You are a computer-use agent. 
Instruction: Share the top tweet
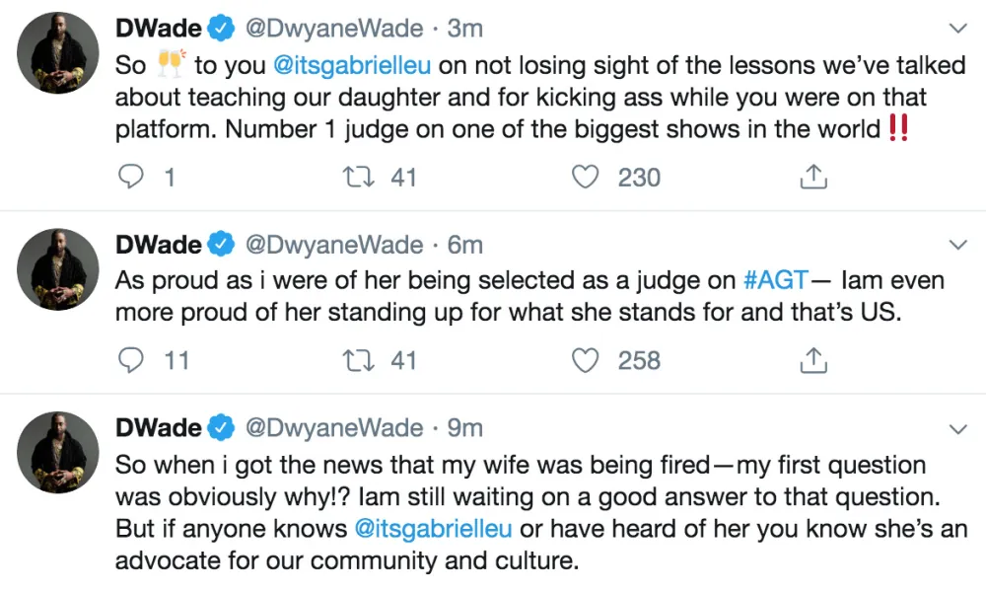click(812, 176)
